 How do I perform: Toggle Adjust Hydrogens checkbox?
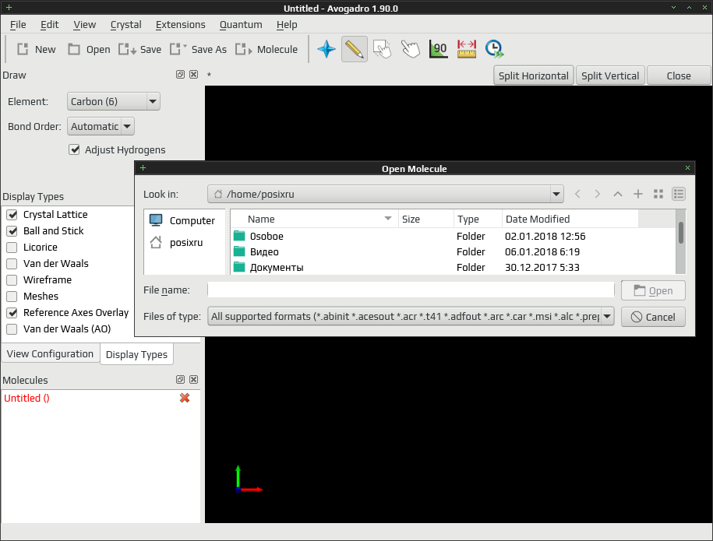(74, 150)
